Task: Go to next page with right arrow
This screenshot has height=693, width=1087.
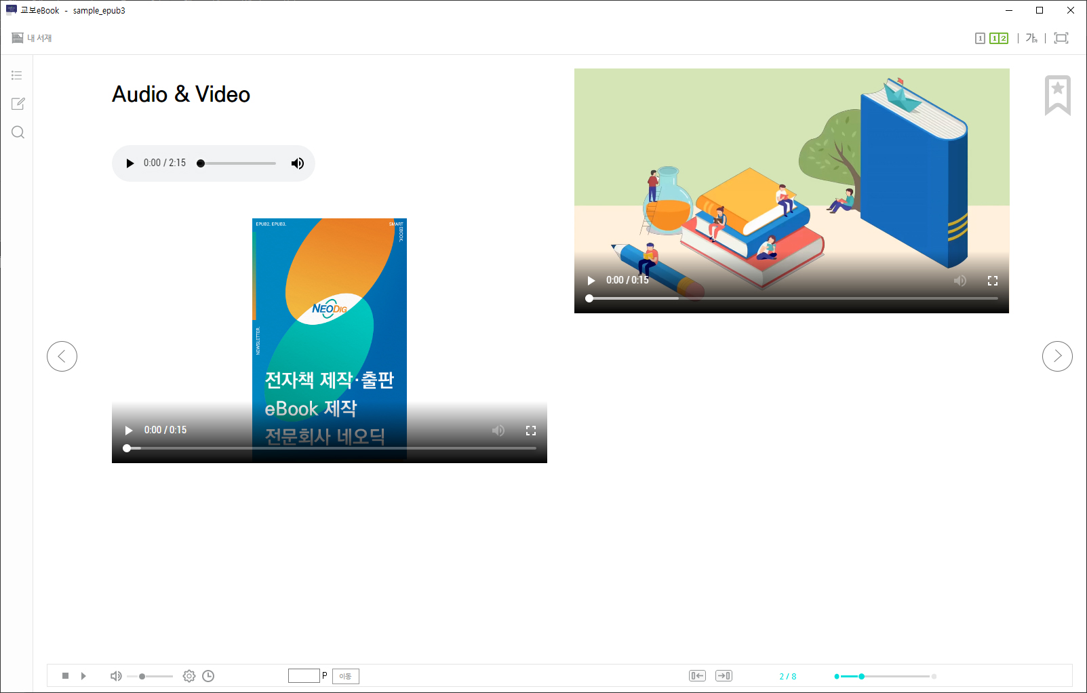Action: tap(1057, 356)
